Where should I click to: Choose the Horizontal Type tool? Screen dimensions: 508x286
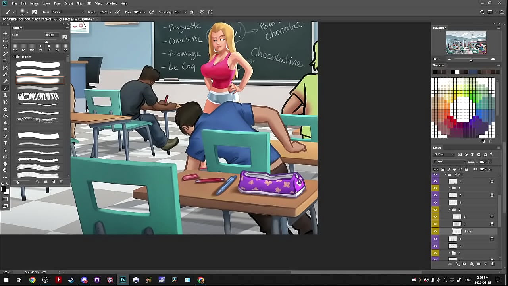(x=5, y=143)
